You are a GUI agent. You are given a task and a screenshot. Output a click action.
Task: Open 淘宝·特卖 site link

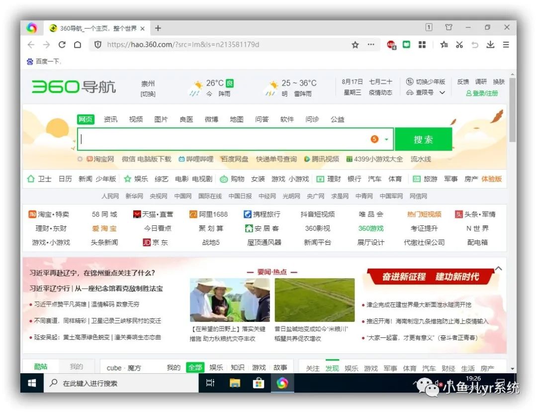tap(49, 214)
